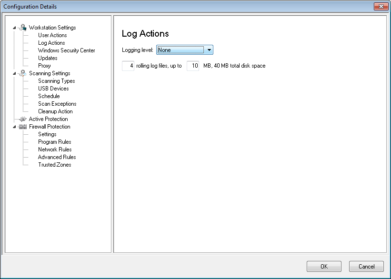This screenshot has width=391, height=279.
Task: Click the OK button
Action: coord(324,267)
